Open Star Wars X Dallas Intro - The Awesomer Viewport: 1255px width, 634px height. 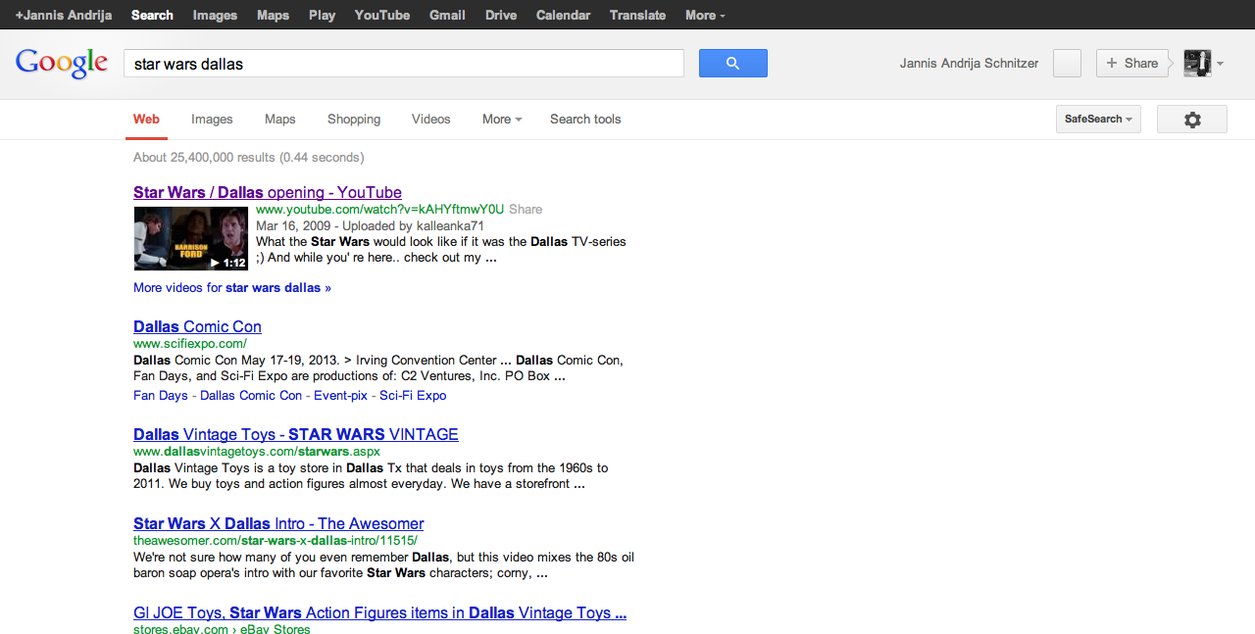tap(278, 523)
